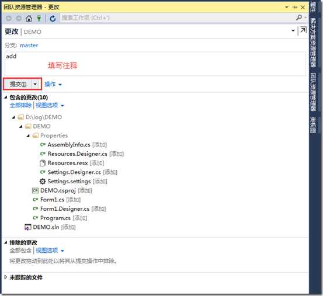
Task: Open the 提交 split-button dropdown arrow
Action: pyautogui.click(x=35, y=84)
